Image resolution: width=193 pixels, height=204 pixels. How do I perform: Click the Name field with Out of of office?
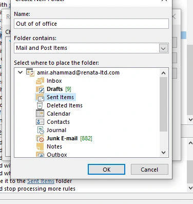tap(91, 24)
